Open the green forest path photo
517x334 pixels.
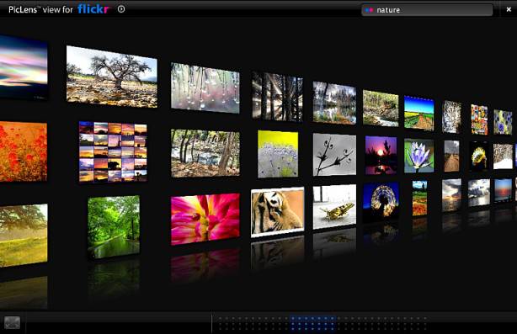click(x=114, y=227)
